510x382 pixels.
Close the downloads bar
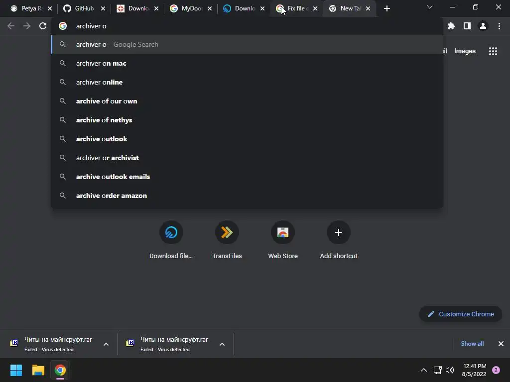pyautogui.click(x=501, y=344)
